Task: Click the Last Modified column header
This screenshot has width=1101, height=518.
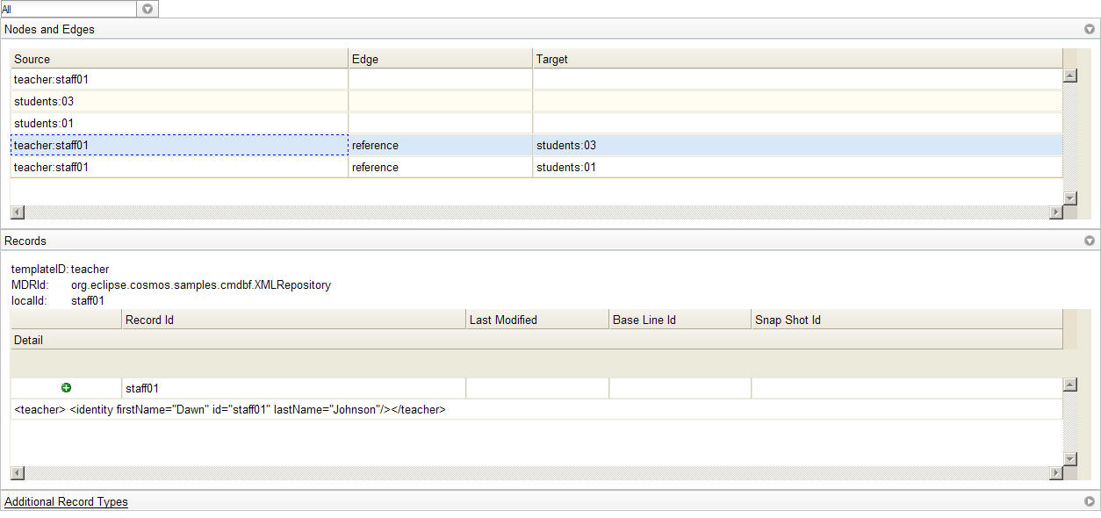Action: pyautogui.click(x=537, y=320)
